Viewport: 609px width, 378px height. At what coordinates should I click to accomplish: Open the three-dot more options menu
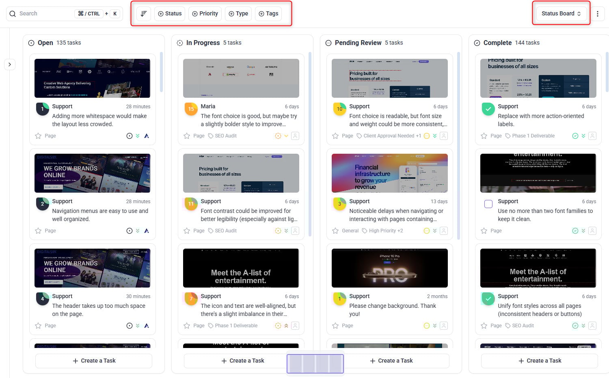point(597,13)
